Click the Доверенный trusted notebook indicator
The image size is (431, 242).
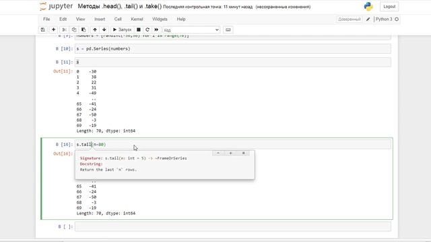(x=349, y=19)
